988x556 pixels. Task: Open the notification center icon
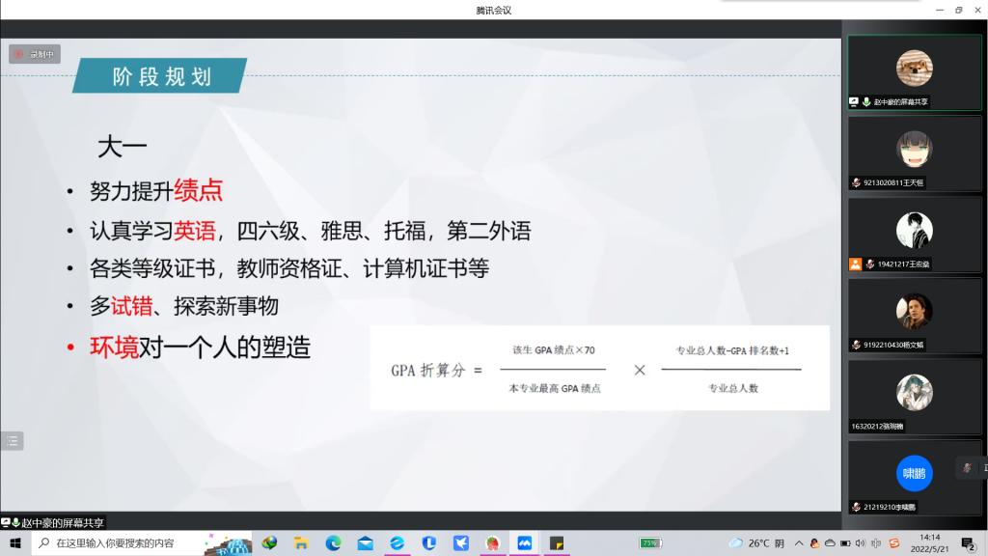click(x=968, y=543)
